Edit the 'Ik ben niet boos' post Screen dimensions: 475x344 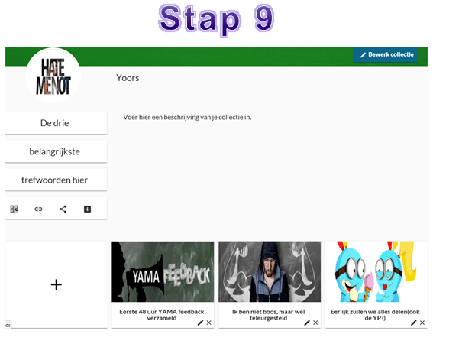[307, 323]
